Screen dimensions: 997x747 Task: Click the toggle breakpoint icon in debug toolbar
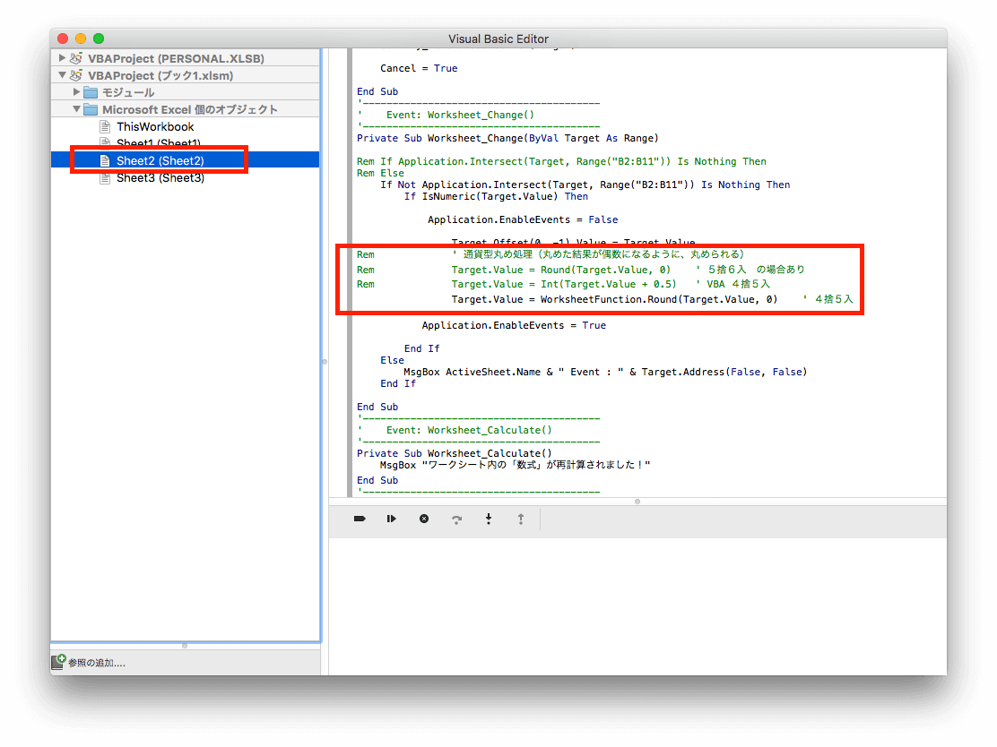360,519
